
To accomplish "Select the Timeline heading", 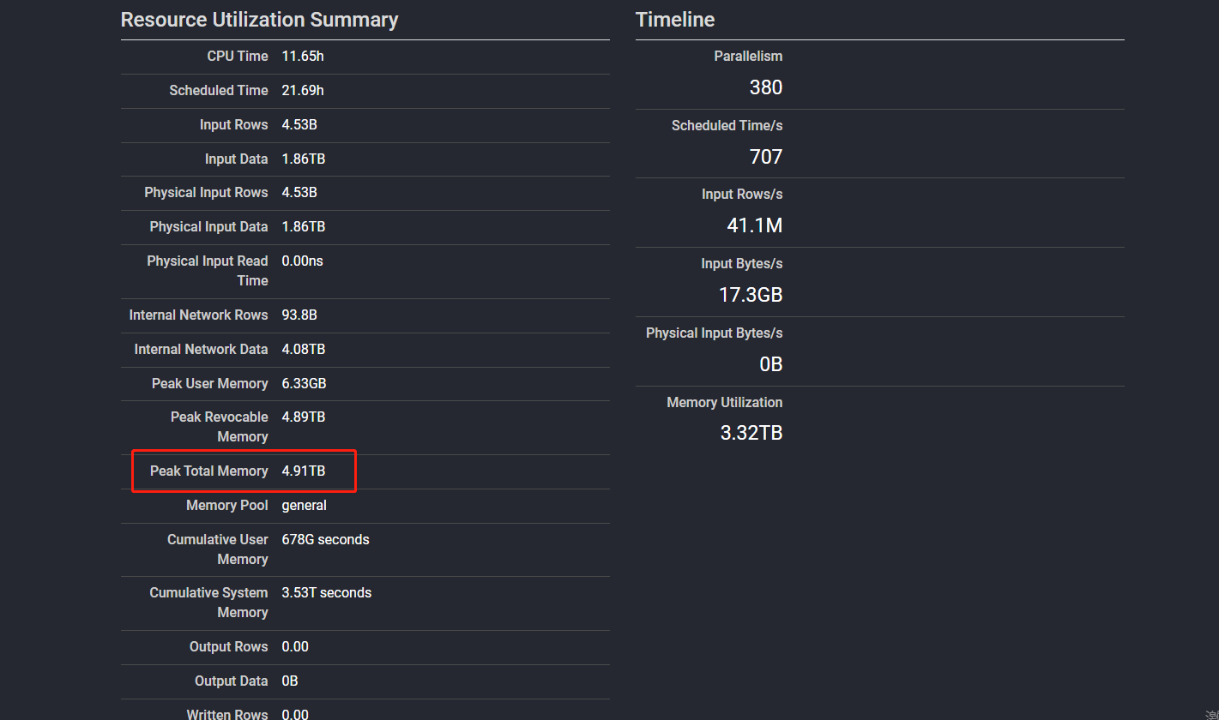I will point(675,20).
